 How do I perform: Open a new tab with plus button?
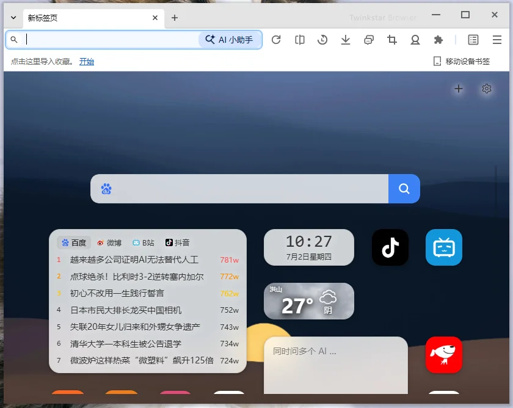click(x=175, y=18)
